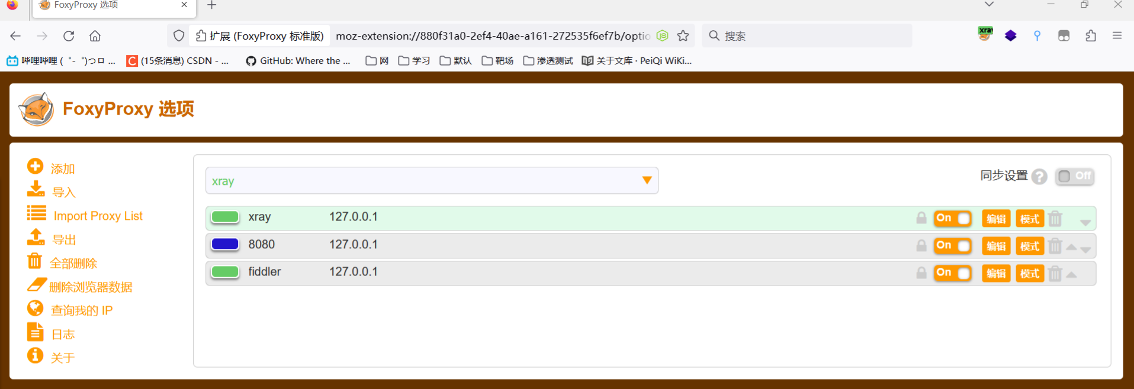Click the shield tracking protection icon
The image size is (1134, 389).
(179, 36)
